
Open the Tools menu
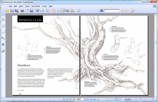(27, 6)
